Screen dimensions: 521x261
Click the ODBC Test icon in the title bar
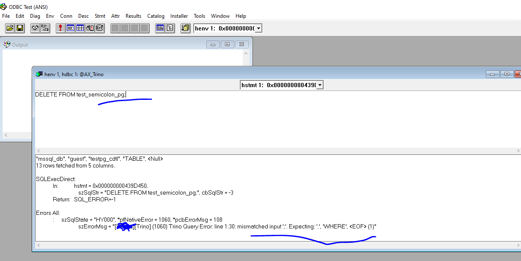pos(4,7)
